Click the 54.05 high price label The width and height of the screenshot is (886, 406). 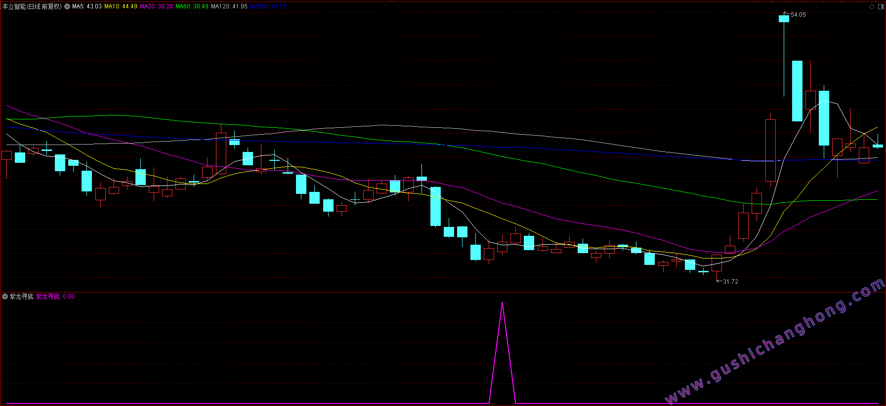798,15
